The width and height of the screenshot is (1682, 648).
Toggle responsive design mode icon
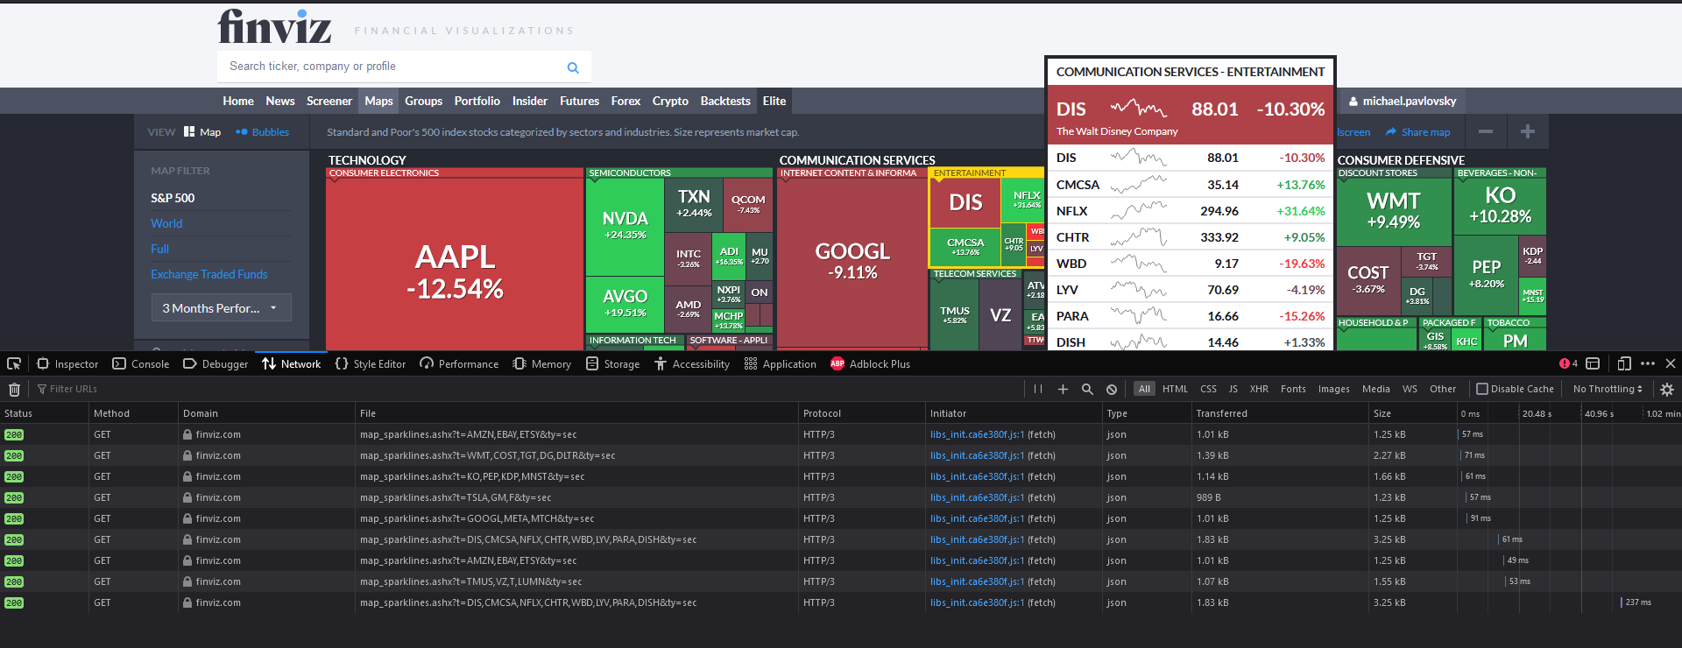tap(1624, 363)
